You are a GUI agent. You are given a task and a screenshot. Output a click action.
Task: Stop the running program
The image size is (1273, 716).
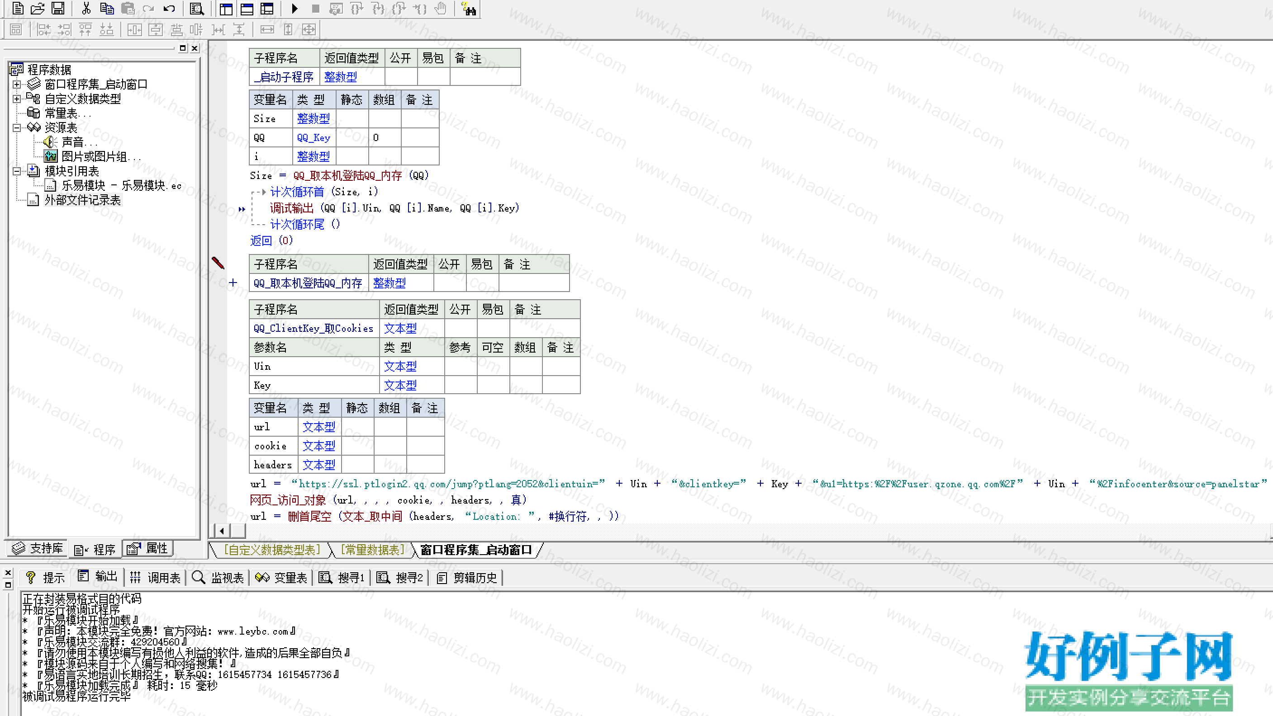tap(315, 9)
